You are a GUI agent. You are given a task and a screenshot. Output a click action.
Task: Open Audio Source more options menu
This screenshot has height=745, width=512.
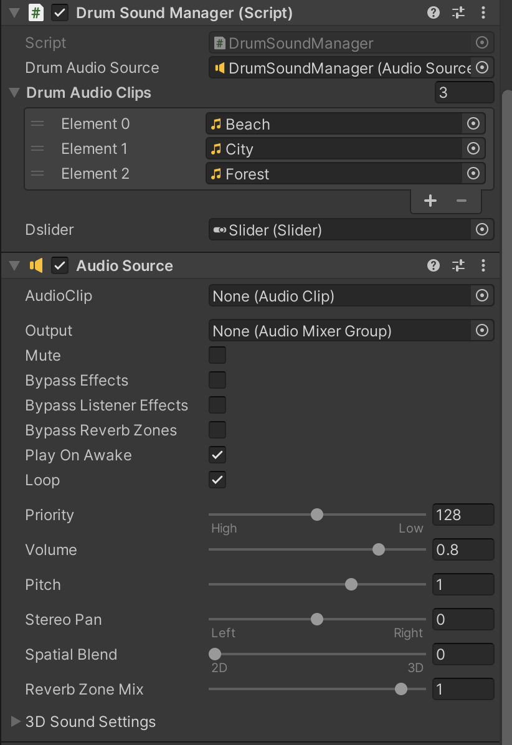click(483, 266)
